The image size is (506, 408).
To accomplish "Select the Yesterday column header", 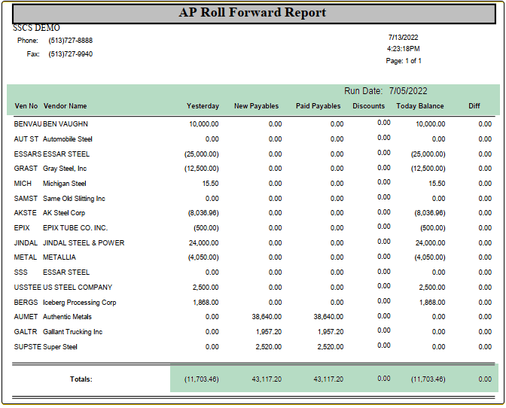I will point(203,106).
